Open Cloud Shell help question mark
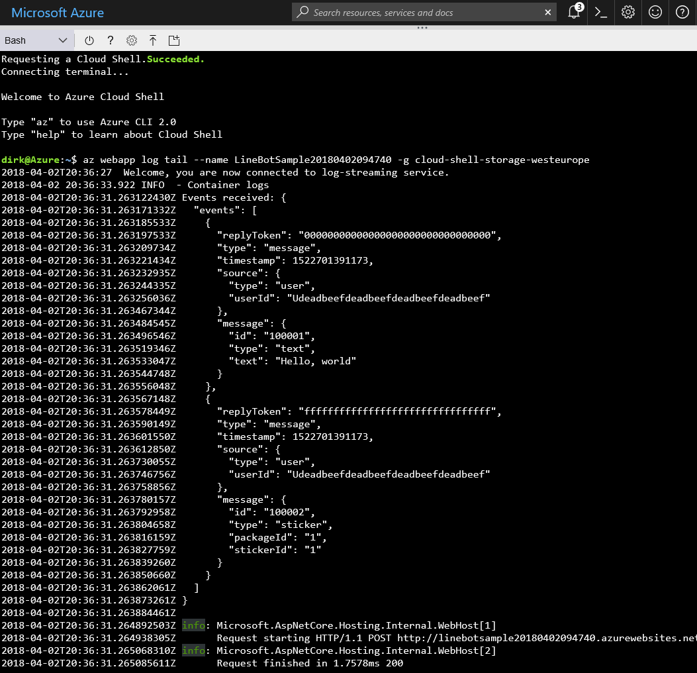 111,40
